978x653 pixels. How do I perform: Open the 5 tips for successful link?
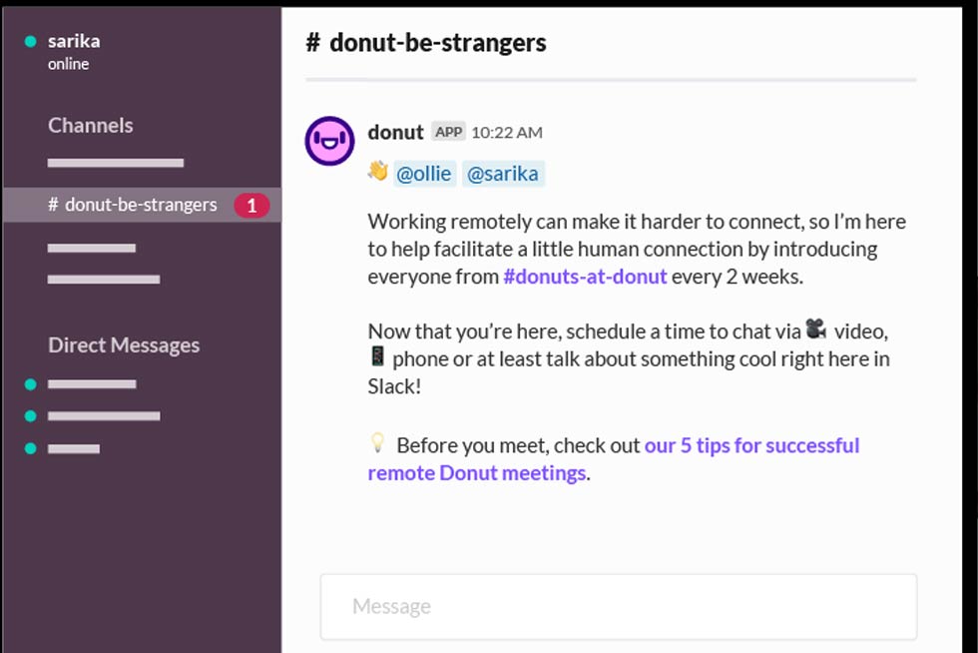pyautogui.click(x=751, y=445)
